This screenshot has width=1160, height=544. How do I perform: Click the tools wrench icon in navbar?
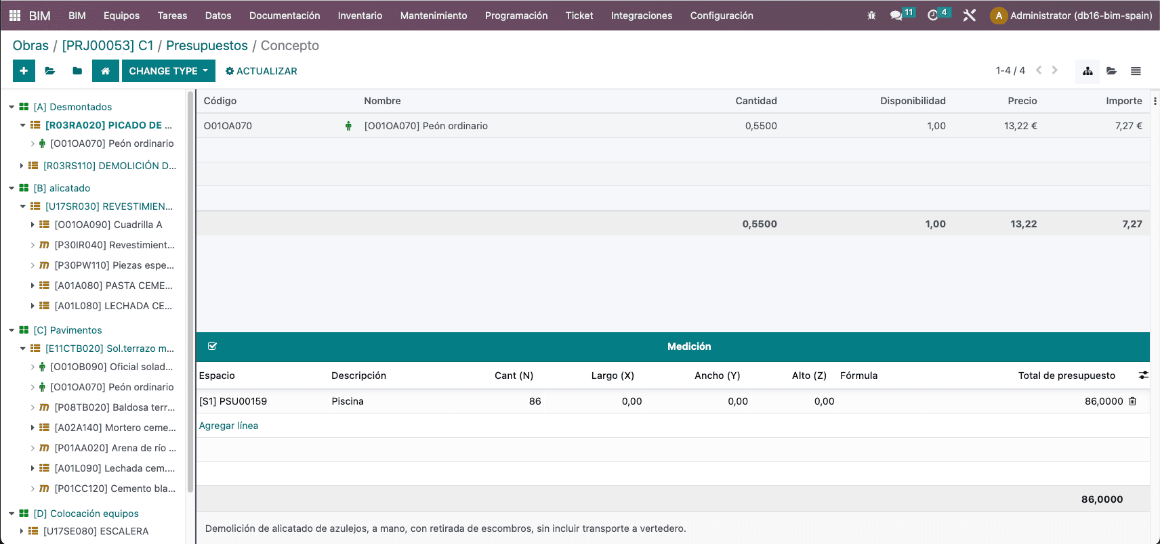(970, 16)
